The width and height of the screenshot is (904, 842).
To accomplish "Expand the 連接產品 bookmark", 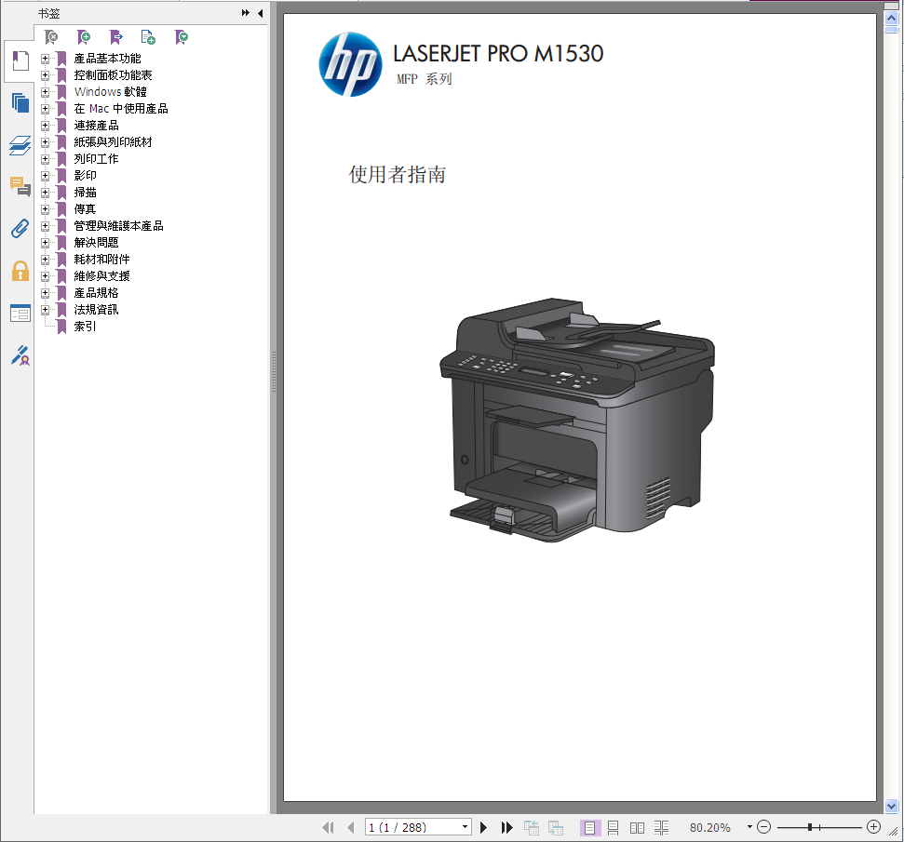I will 45,125.
